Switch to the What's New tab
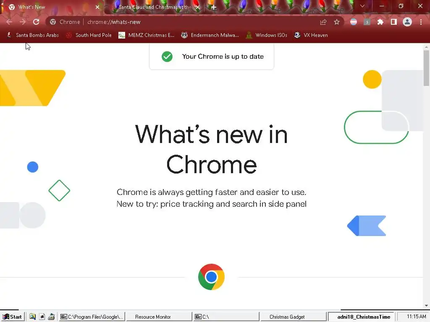 pyautogui.click(x=52, y=7)
